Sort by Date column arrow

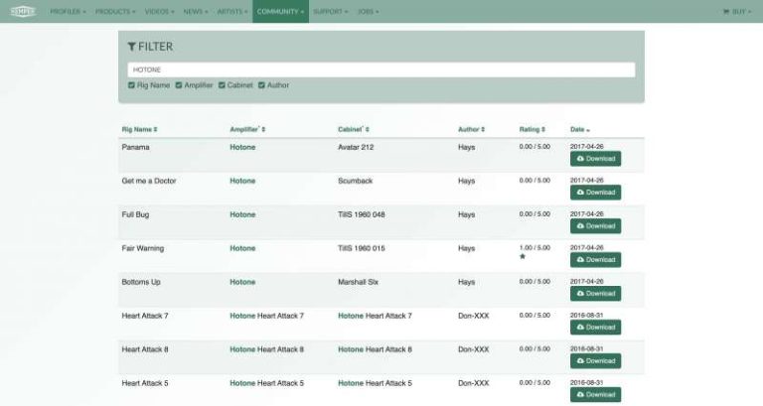tap(588, 130)
